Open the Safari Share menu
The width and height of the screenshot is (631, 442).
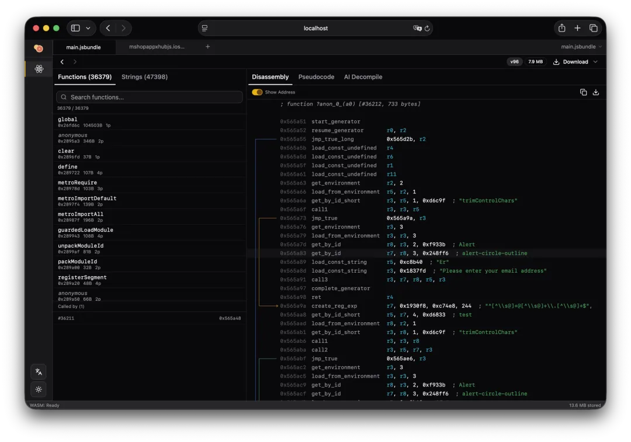pos(562,28)
